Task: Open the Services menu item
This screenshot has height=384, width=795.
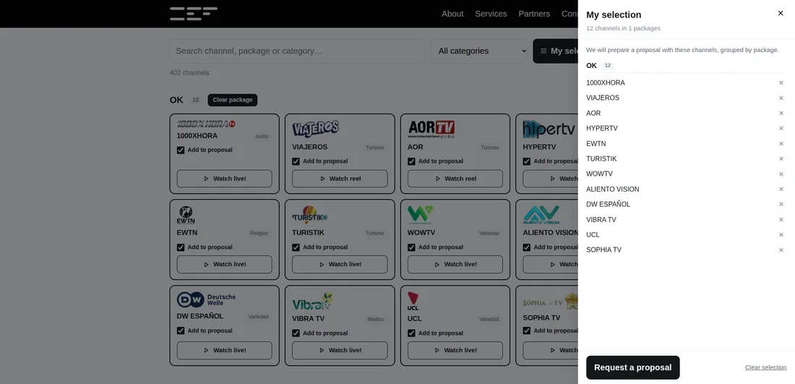Action: [491, 14]
